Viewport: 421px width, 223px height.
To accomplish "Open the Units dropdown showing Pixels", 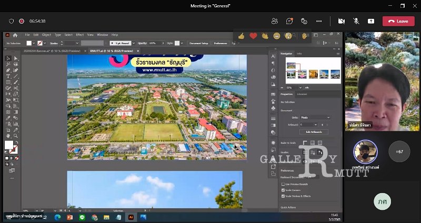I will (315, 118).
